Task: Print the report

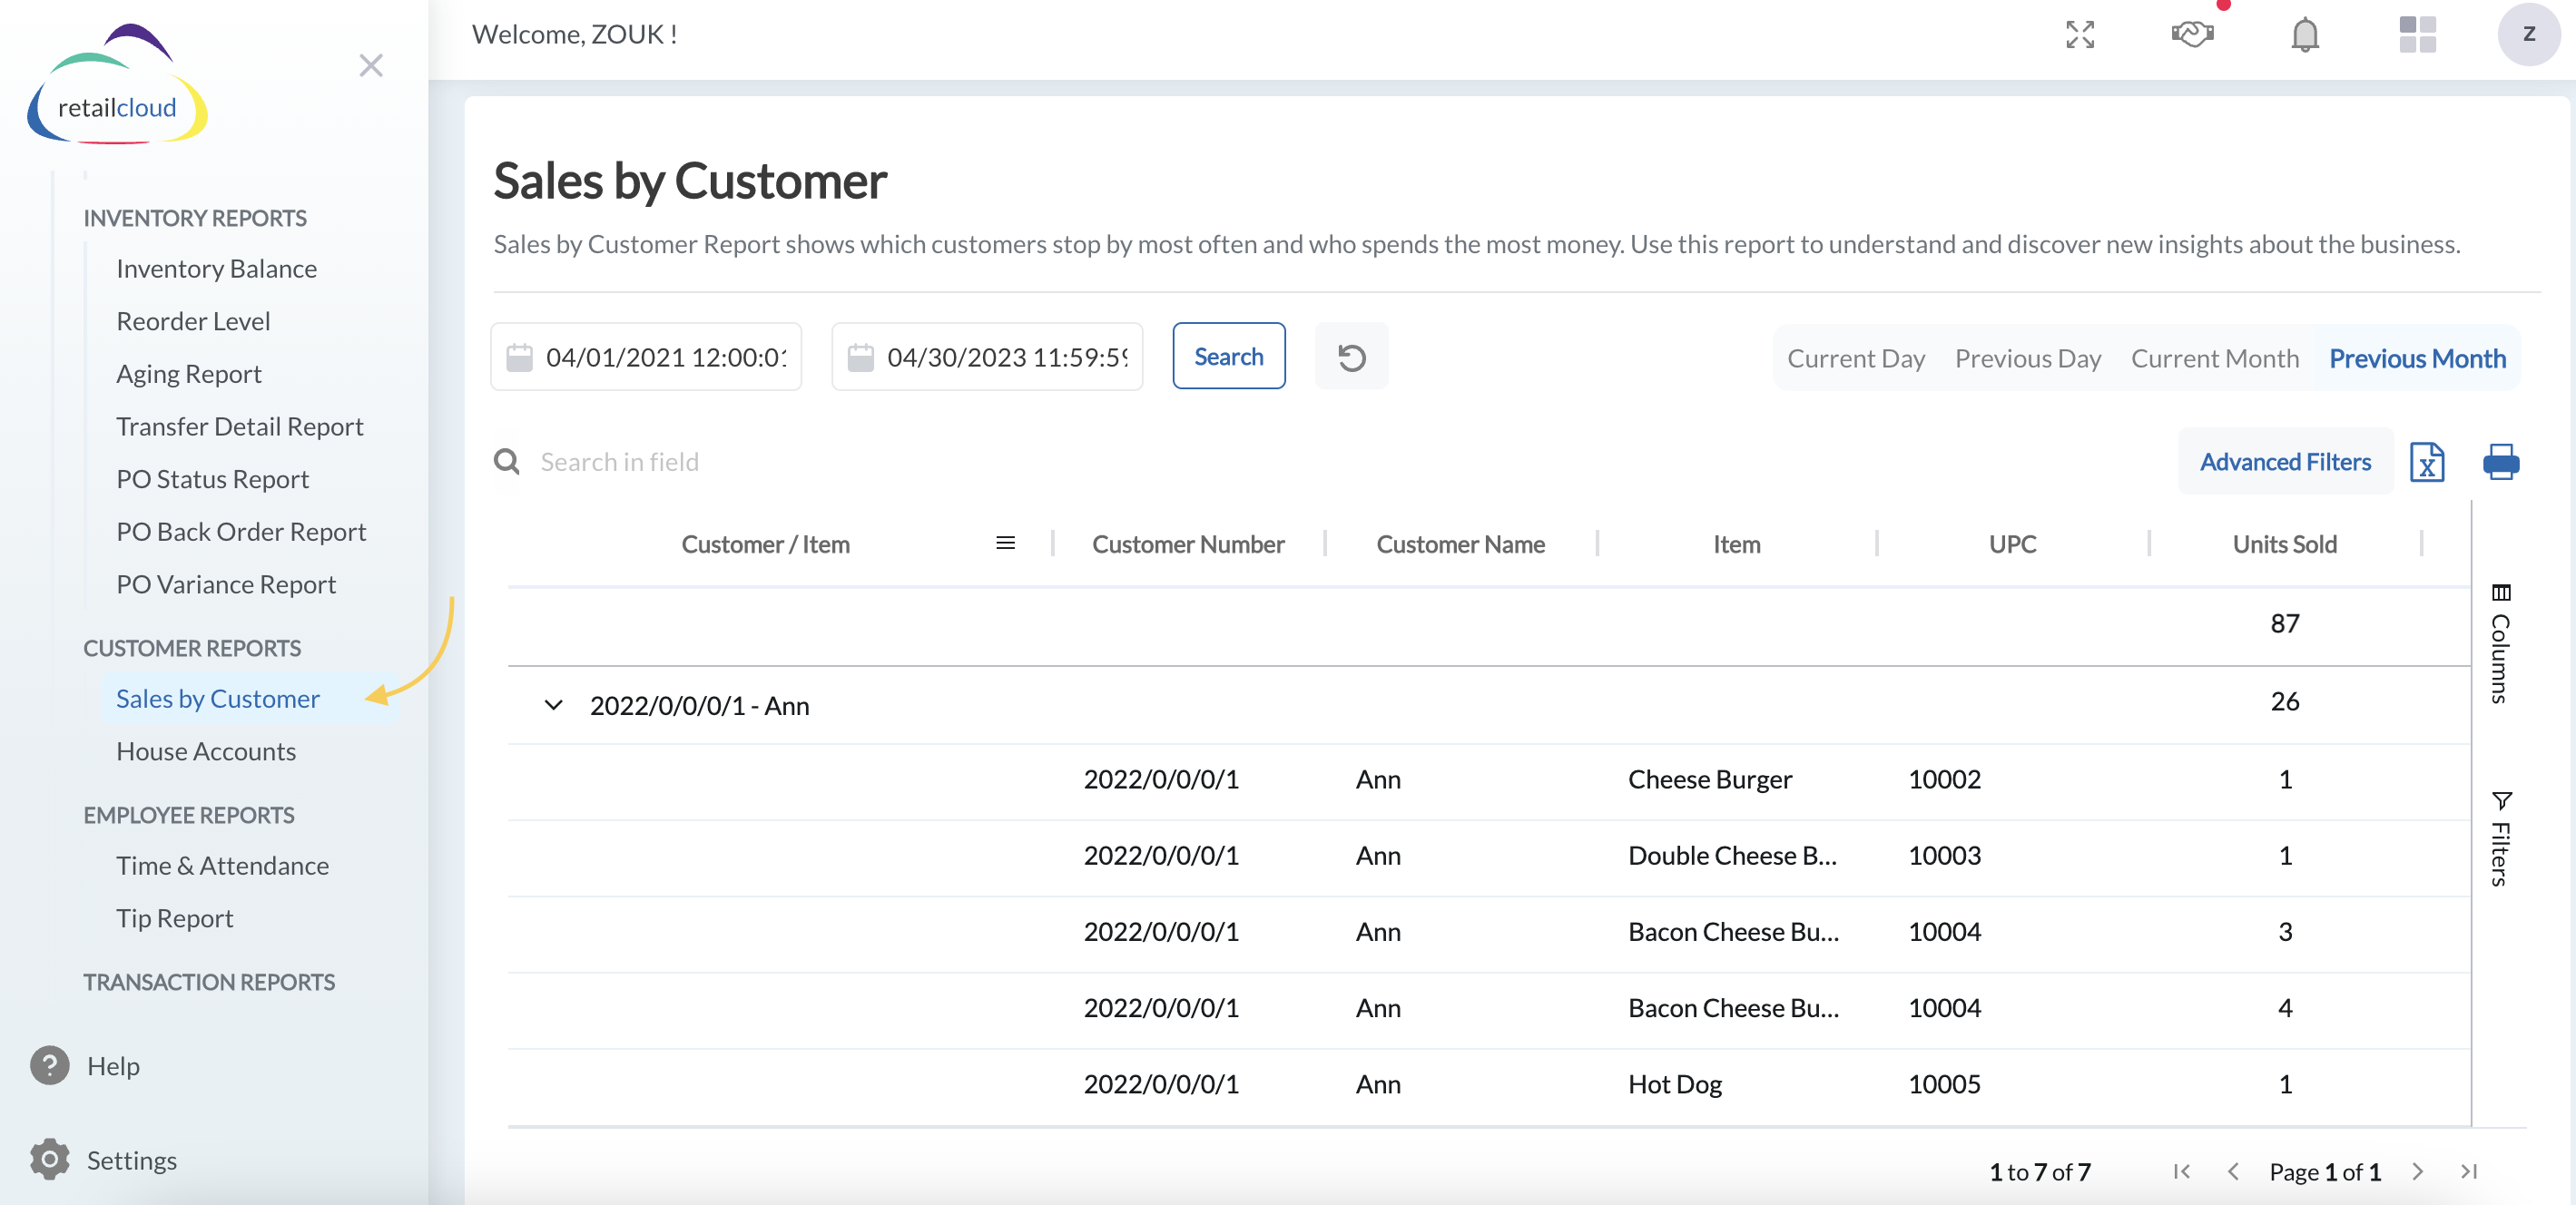Action: coord(2500,461)
